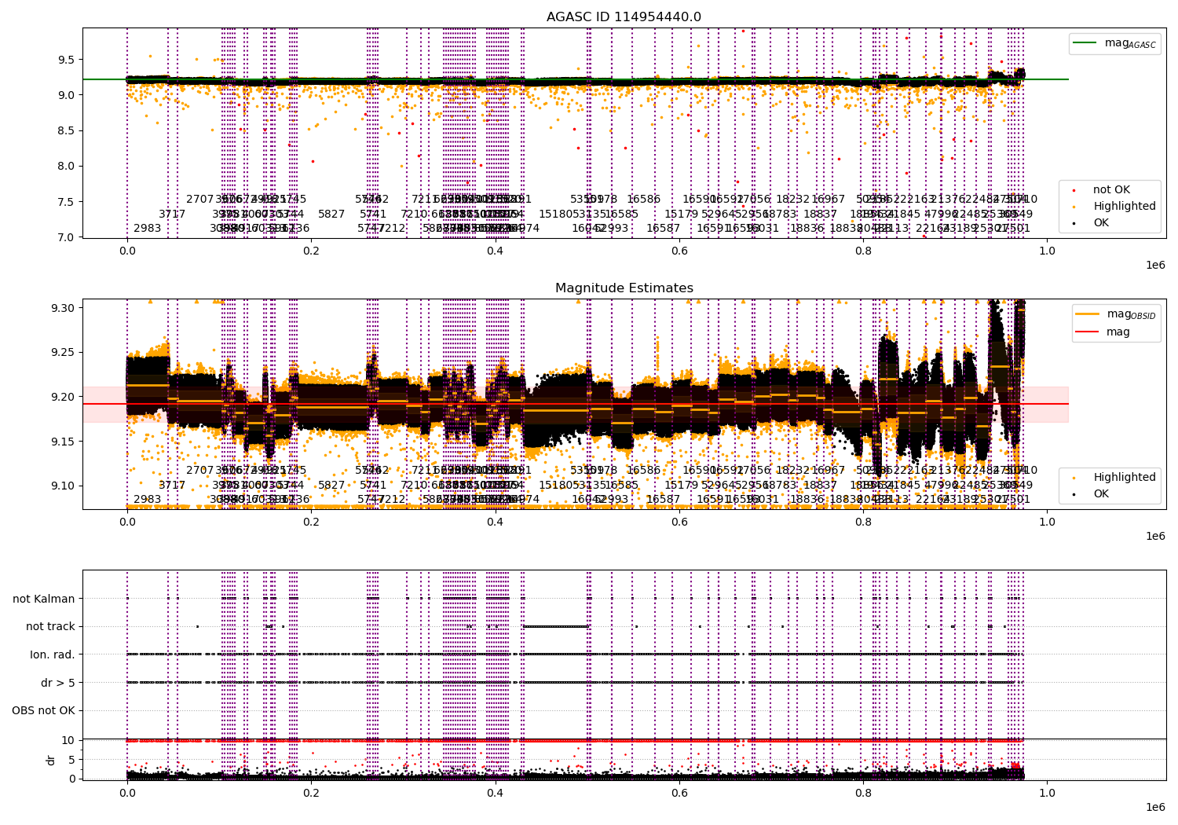The width and height of the screenshot is (1178, 825).
Task: Click the '9.10' y-tick on the middle plot
Action: tap(63, 486)
